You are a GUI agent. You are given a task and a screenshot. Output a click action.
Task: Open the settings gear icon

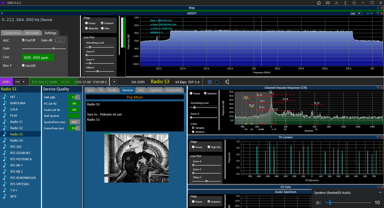354,3
